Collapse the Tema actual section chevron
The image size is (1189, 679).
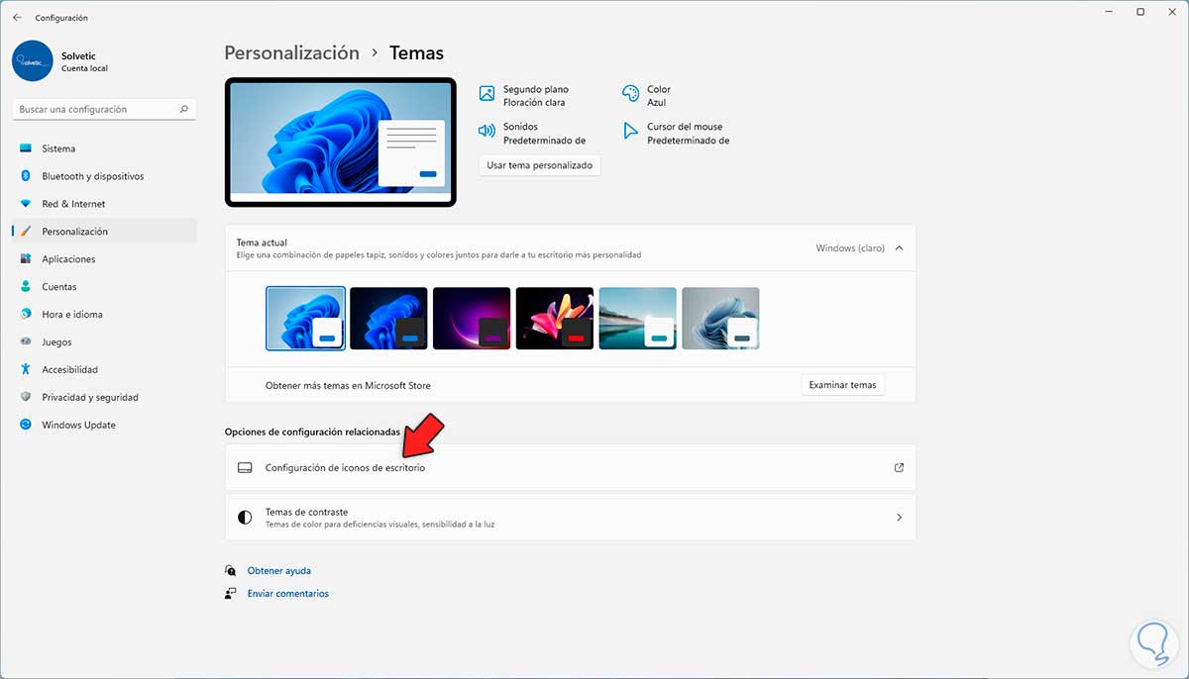899,248
